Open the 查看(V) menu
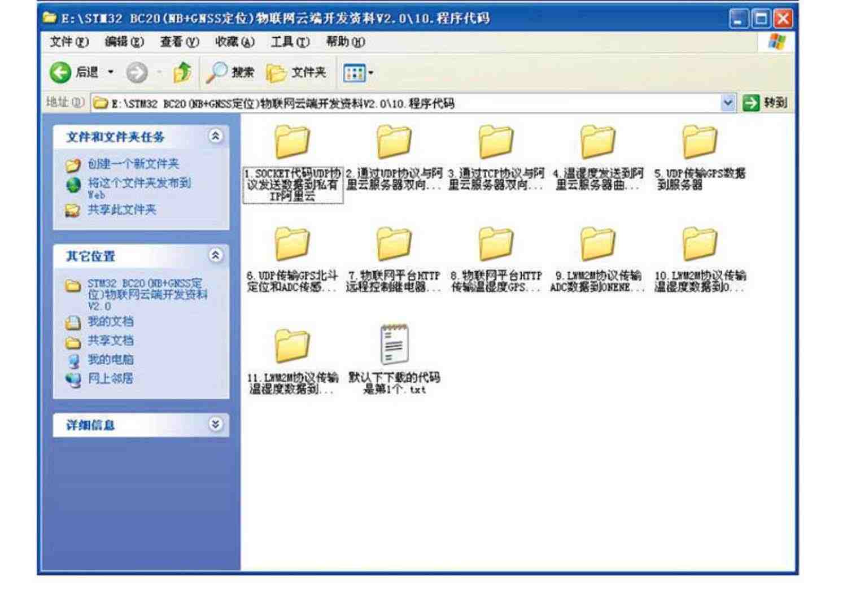Viewport: 847px width, 598px height. click(180, 42)
